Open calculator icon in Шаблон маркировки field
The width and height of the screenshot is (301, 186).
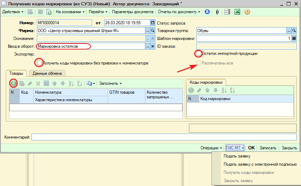pos(294,38)
